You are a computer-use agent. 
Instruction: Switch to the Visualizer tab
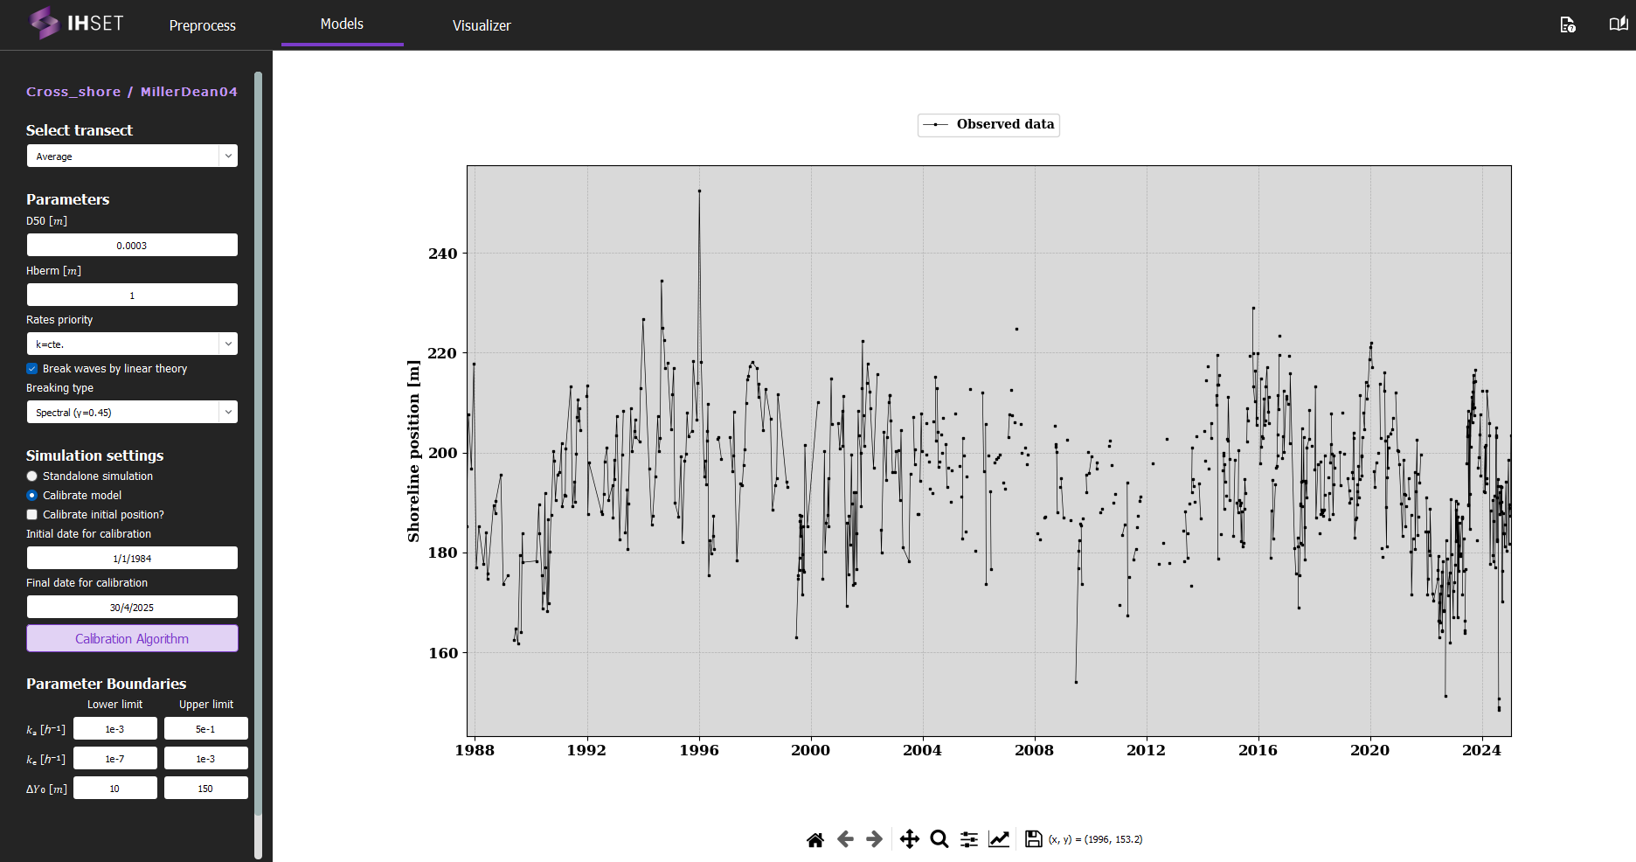click(x=482, y=25)
